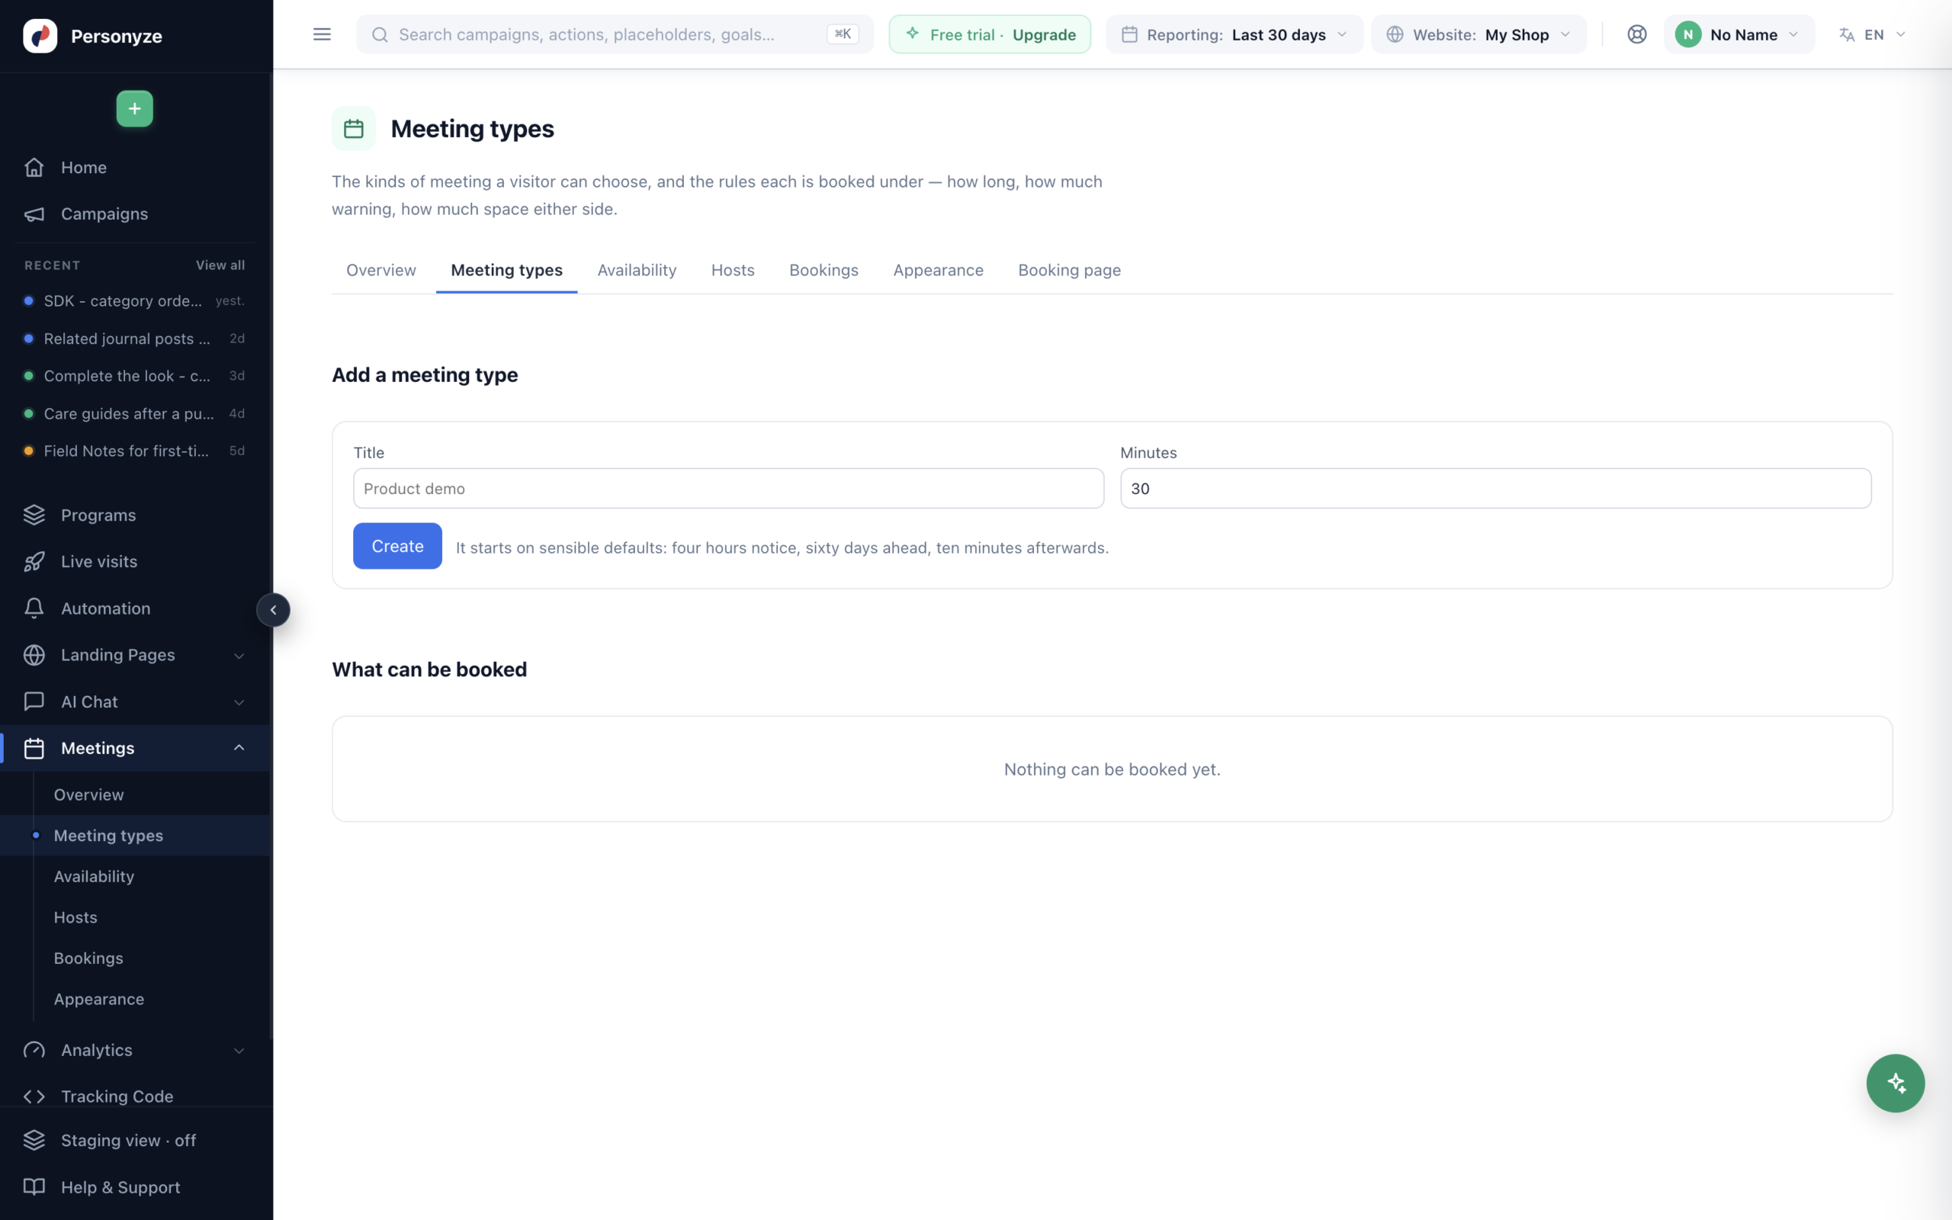Open recent item Field Notes for first-ti...
The width and height of the screenshot is (1952, 1220).
(135, 451)
